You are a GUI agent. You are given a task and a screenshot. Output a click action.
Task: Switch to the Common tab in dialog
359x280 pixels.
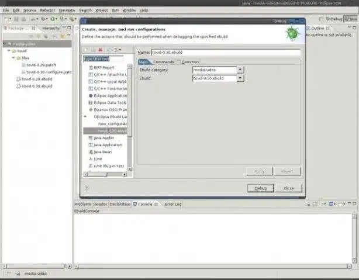[188, 62]
